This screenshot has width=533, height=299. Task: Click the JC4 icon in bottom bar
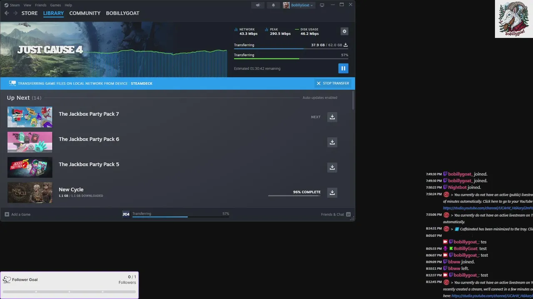coord(126,214)
